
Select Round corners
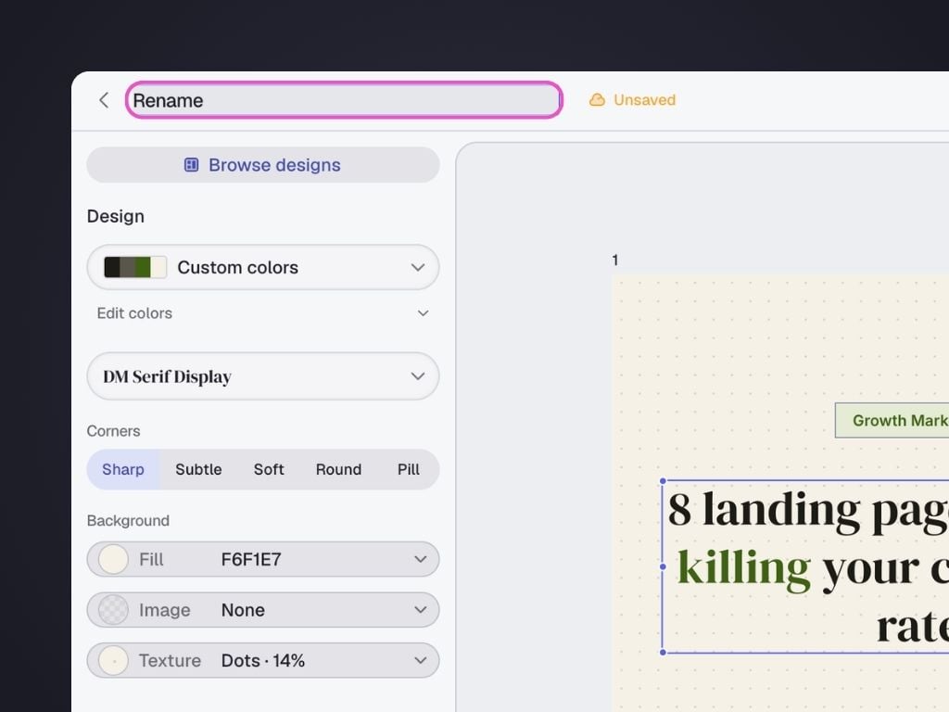tap(338, 469)
